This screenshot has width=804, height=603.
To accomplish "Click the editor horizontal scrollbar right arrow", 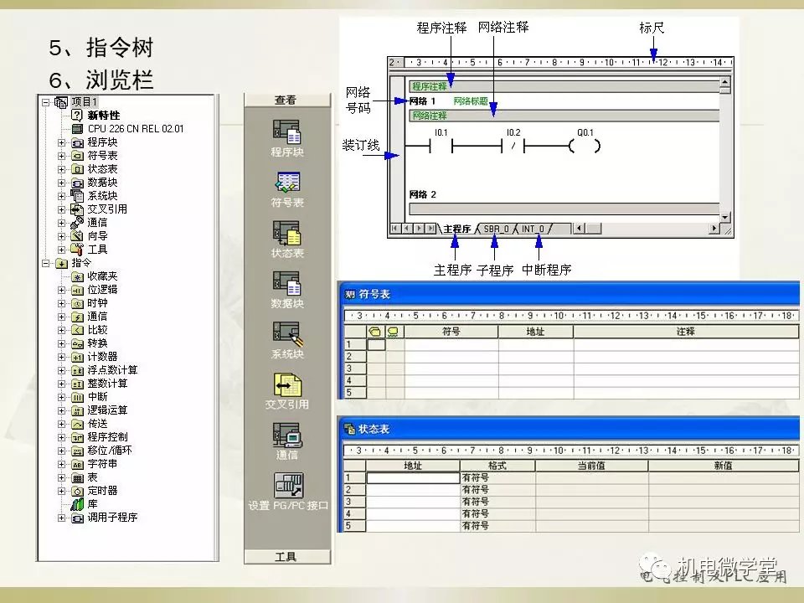I will coord(714,229).
